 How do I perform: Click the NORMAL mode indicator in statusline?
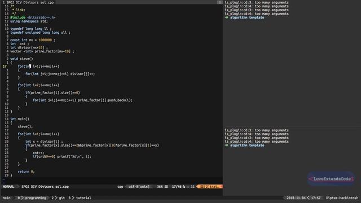tap(8, 187)
